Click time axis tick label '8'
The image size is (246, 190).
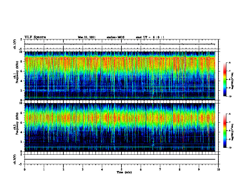(180, 170)
